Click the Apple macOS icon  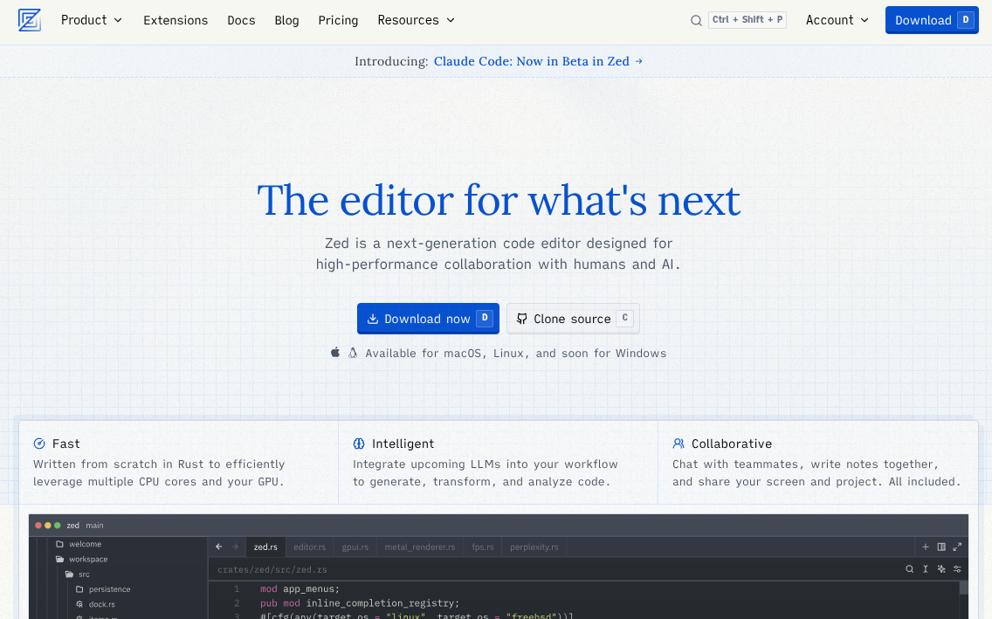point(335,352)
